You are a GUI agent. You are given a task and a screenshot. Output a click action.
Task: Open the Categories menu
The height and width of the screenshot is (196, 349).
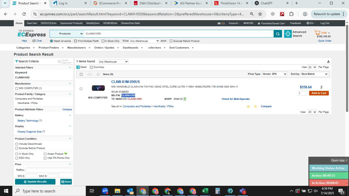[x=25, y=48]
